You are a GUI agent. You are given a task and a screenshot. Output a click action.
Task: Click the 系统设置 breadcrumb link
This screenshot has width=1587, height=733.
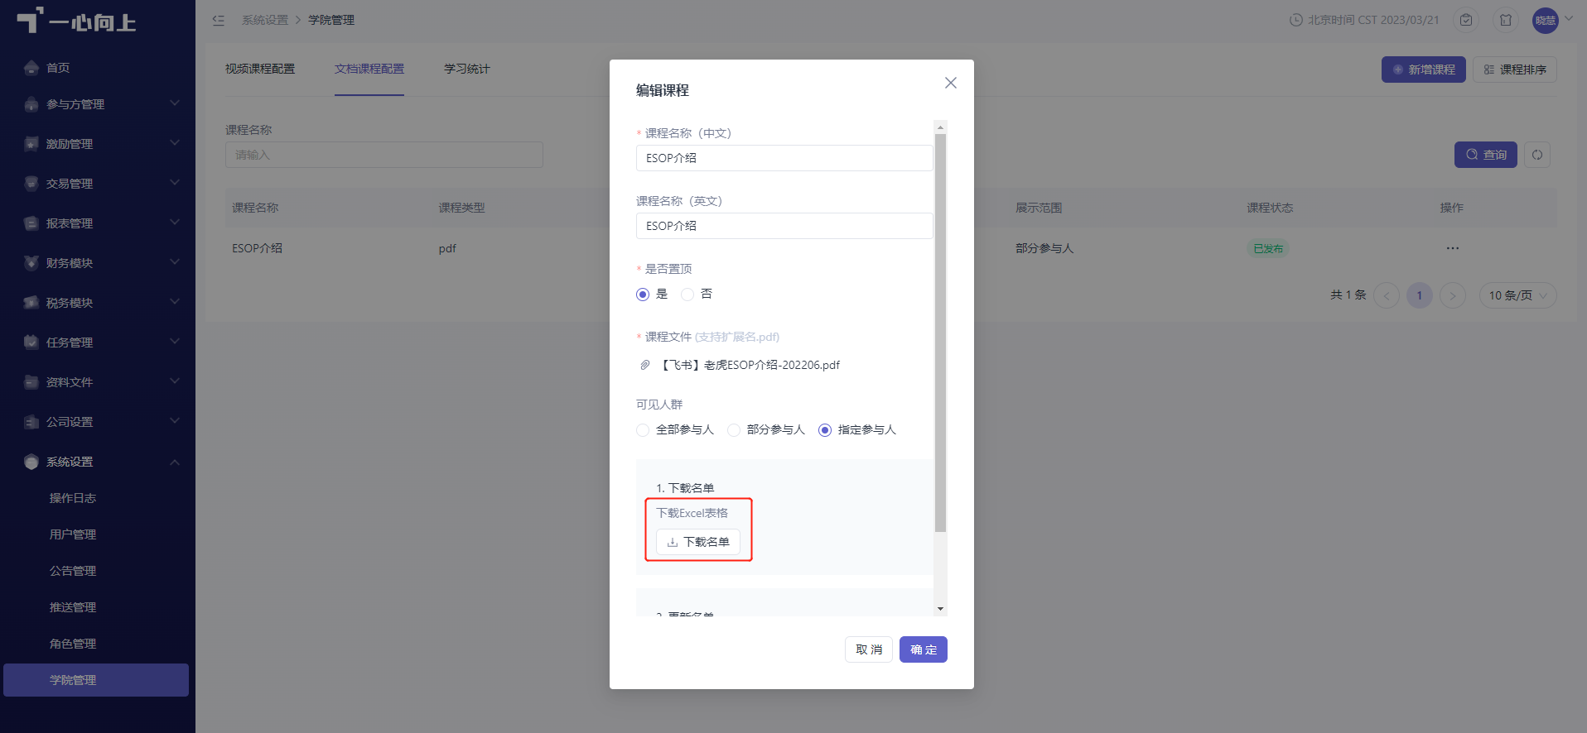265,20
